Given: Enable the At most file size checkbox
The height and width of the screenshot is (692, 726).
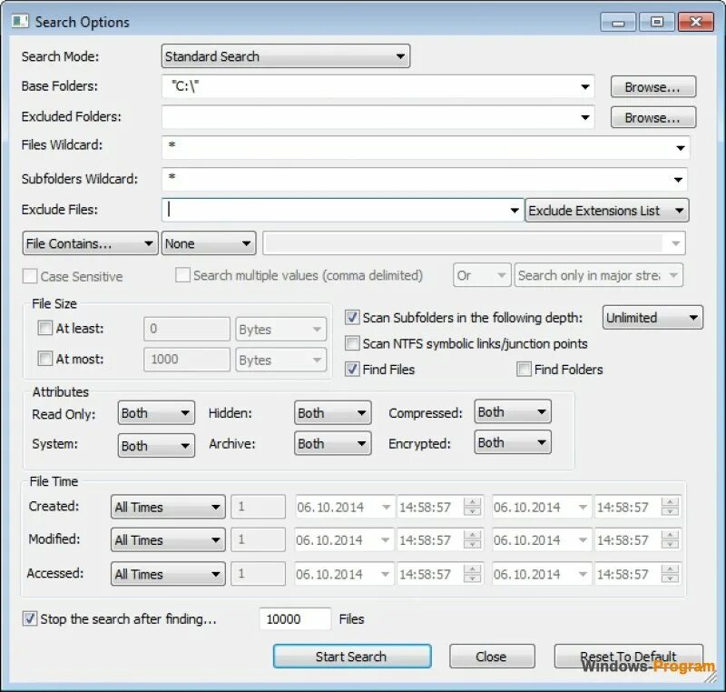Looking at the screenshot, I should (44, 359).
